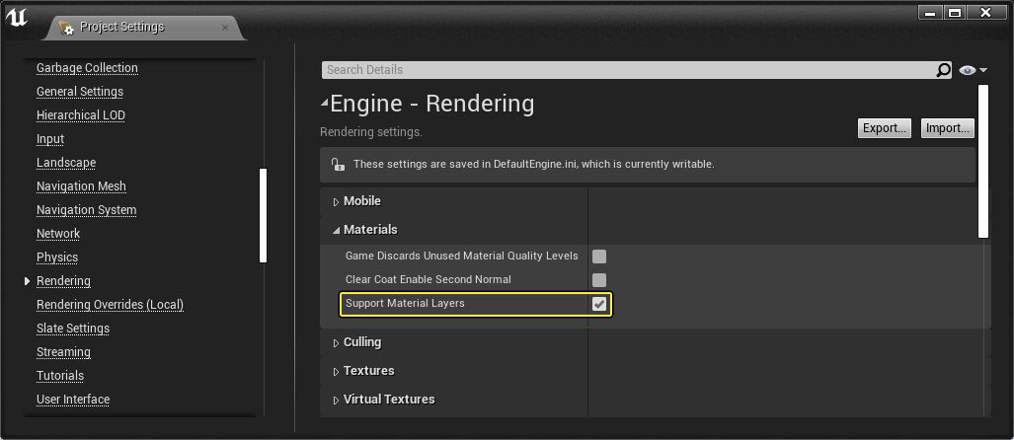Open Garbage Collection settings

[87, 68]
